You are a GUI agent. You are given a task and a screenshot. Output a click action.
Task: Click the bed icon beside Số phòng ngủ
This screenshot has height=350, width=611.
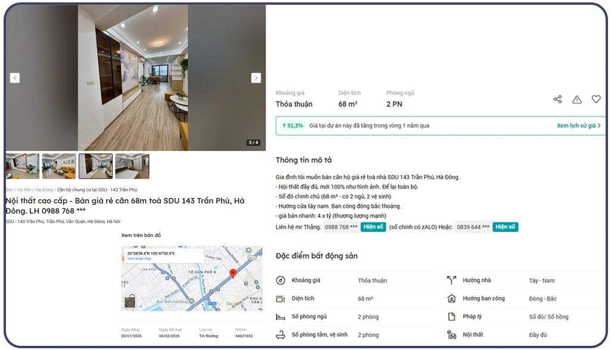[280, 317]
